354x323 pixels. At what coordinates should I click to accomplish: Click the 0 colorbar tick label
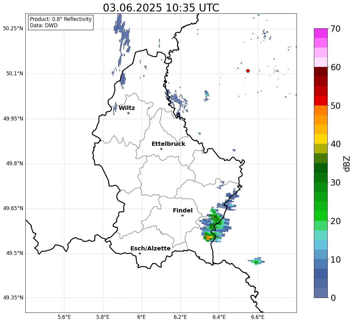point(333,298)
